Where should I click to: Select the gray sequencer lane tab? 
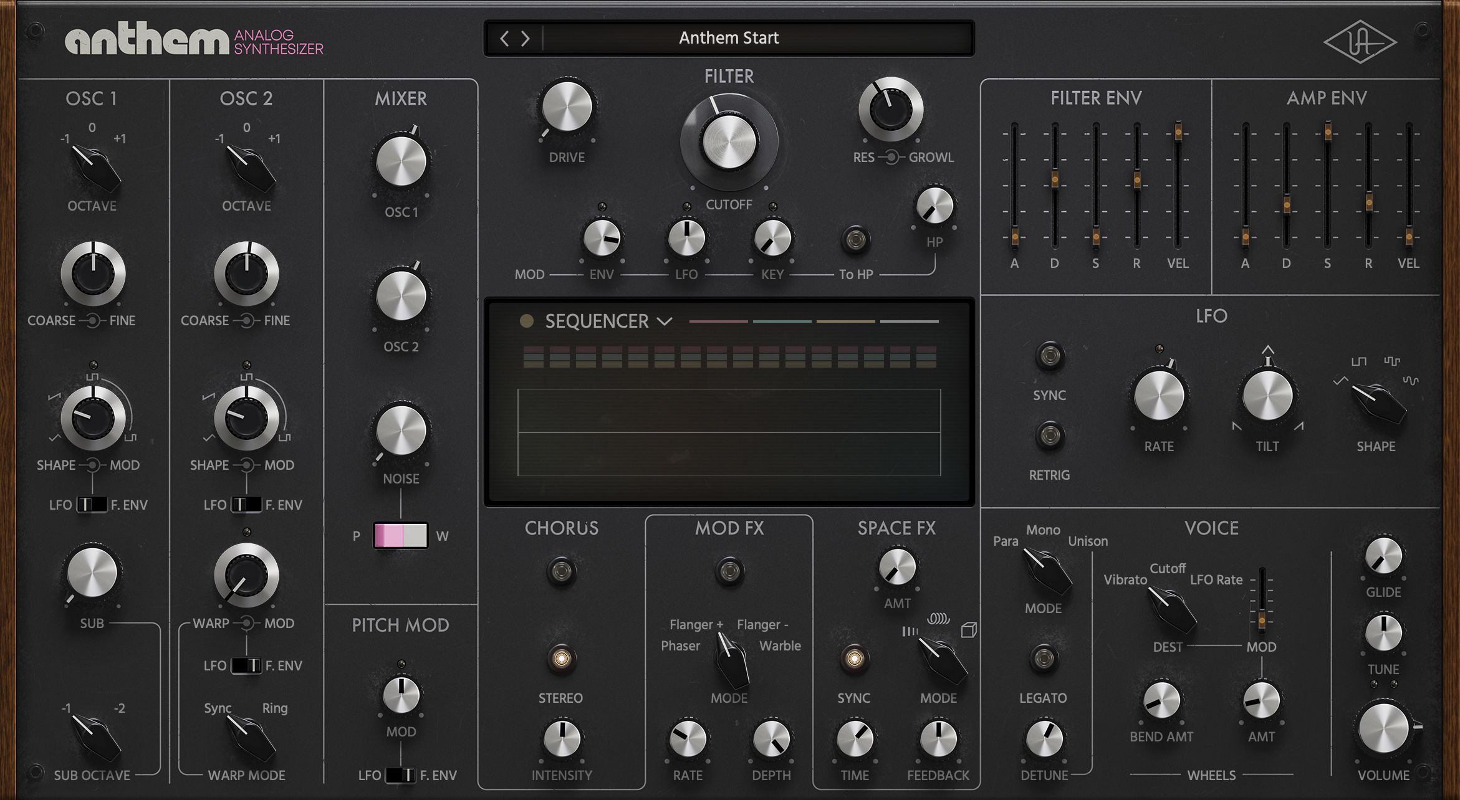[910, 321]
